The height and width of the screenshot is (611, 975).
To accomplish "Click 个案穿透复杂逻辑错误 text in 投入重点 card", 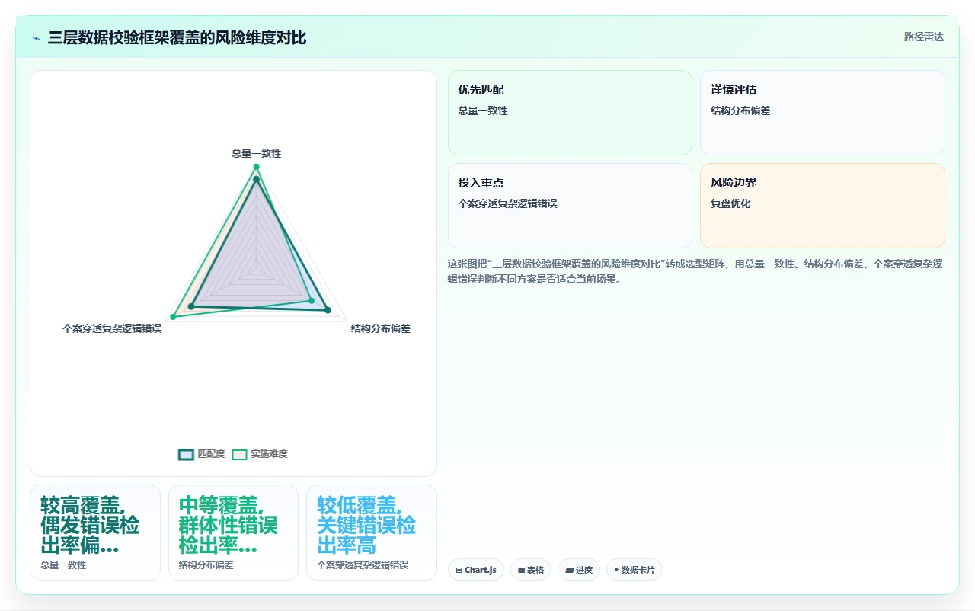I will point(507,203).
